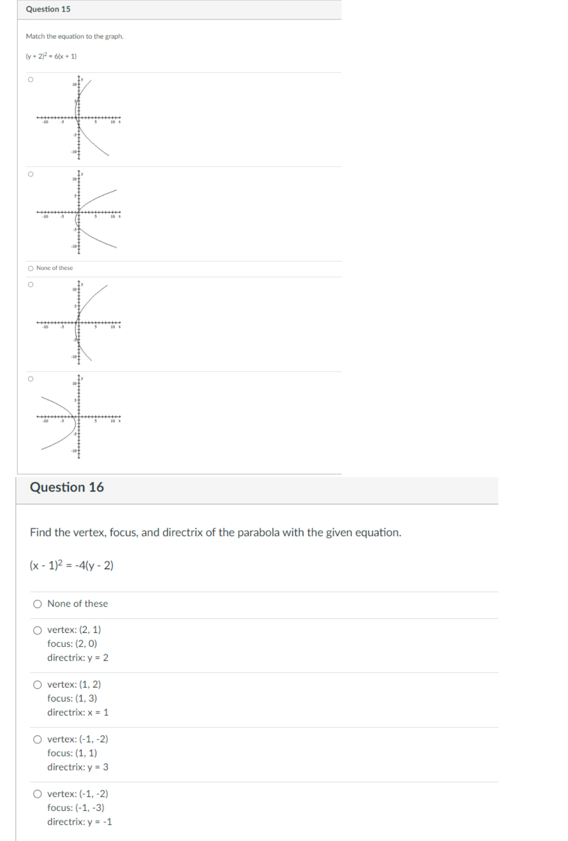
Task: Click the Question 16 header
Action: coord(67,487)
